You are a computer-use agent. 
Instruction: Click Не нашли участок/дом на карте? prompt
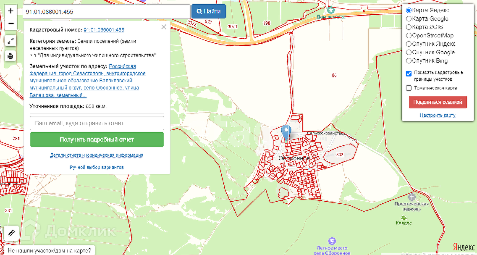pyautogui.click(x=49, y=251)
